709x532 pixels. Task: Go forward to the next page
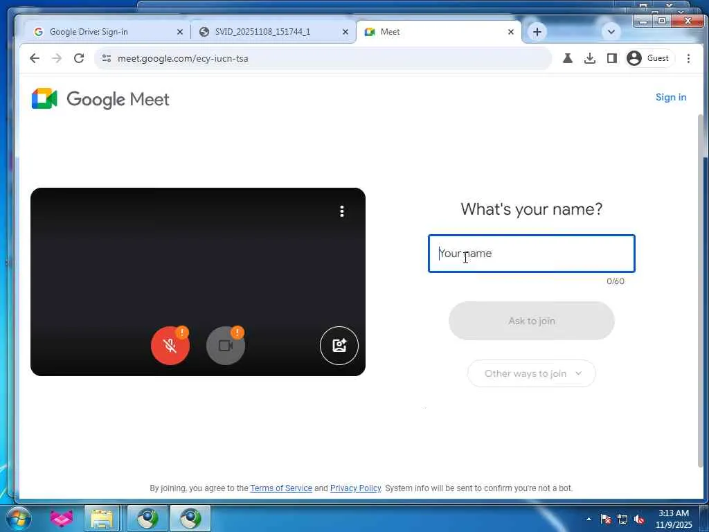click(57, 58)
